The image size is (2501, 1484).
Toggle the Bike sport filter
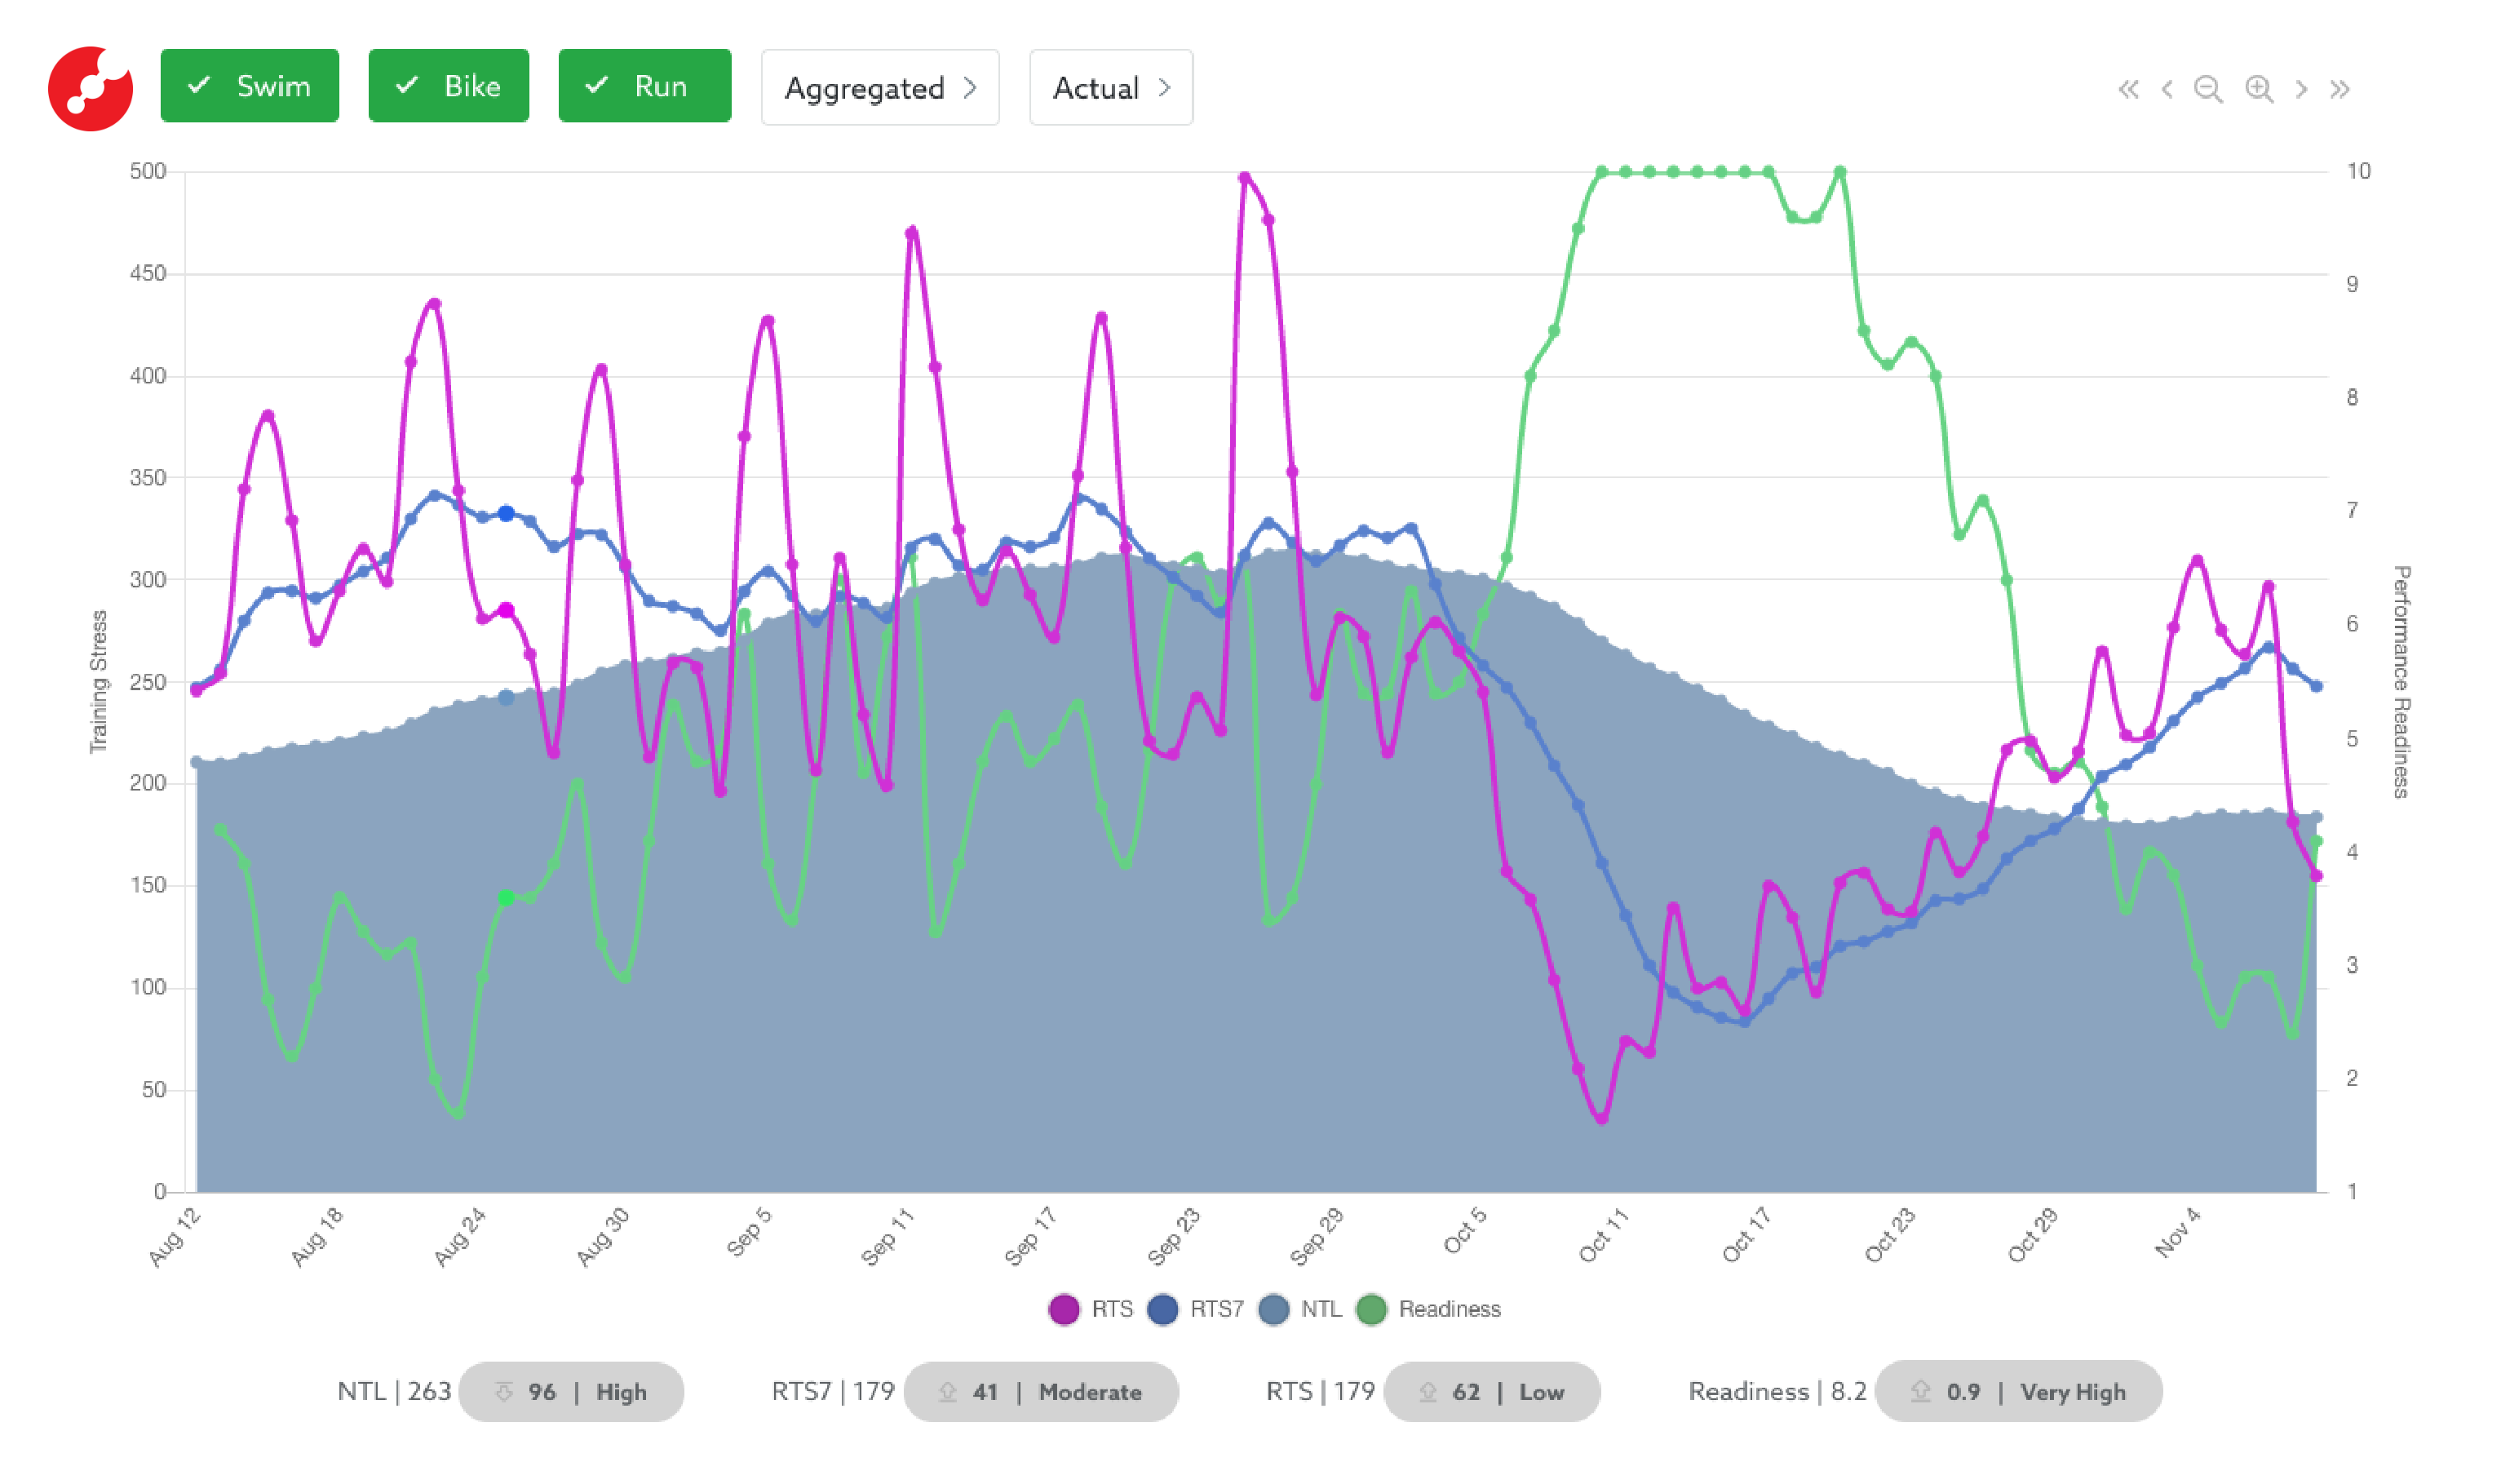pos(449,86)
